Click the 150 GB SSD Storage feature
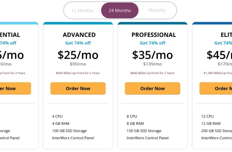This screenshot has width=232, height=152. coord(144,131)
